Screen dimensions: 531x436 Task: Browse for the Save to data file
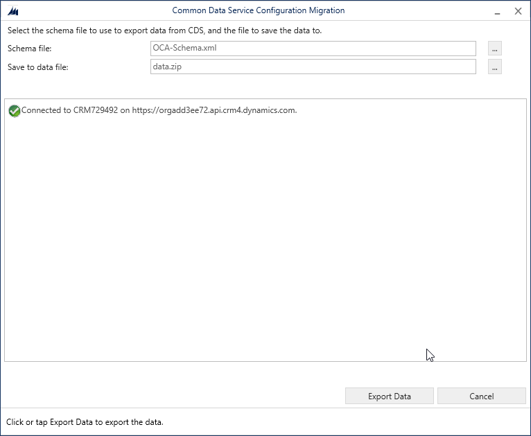click(x=494, y=67)
